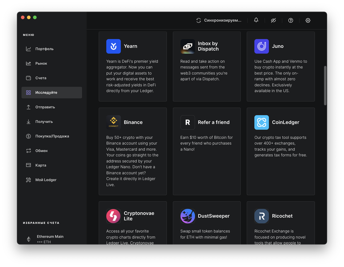Click the Juno card description
This screenshot has height=267, width=344.
281,76
